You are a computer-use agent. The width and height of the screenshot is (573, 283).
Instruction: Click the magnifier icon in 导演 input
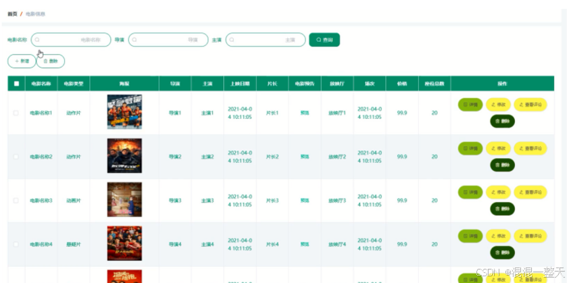click(x=134, y=40)
